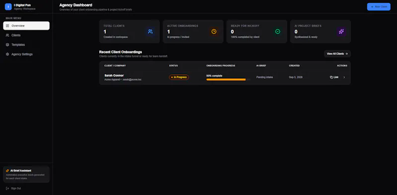Click the 'Created' column header
The width and height of the screenshot is (397, 195).
click(294, 66)
